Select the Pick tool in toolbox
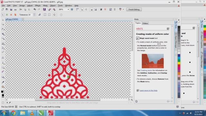 (3, 20)
